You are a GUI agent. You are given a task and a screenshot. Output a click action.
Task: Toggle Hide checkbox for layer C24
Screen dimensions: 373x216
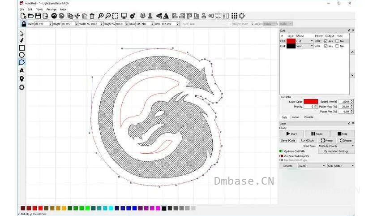click(337, 46)
